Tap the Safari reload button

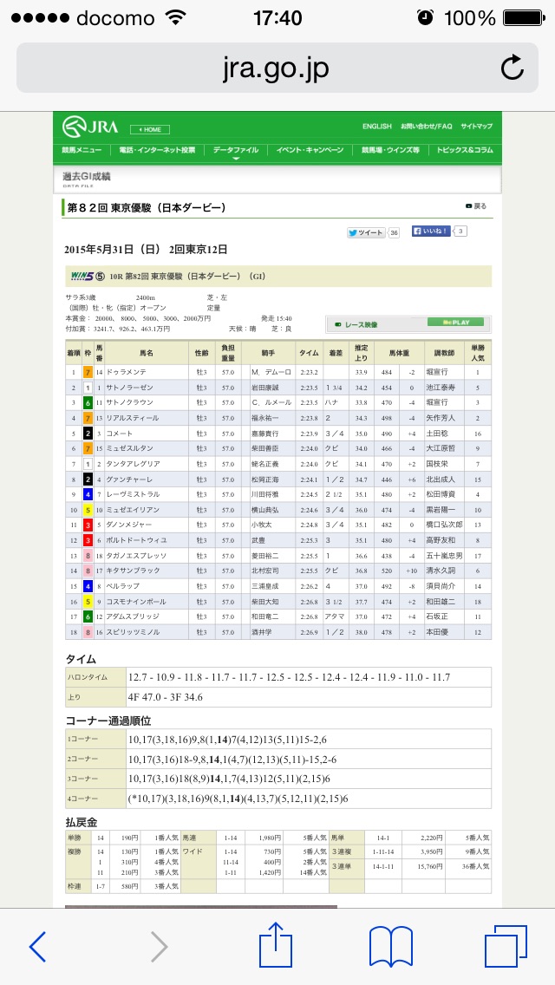coord(512,68)
